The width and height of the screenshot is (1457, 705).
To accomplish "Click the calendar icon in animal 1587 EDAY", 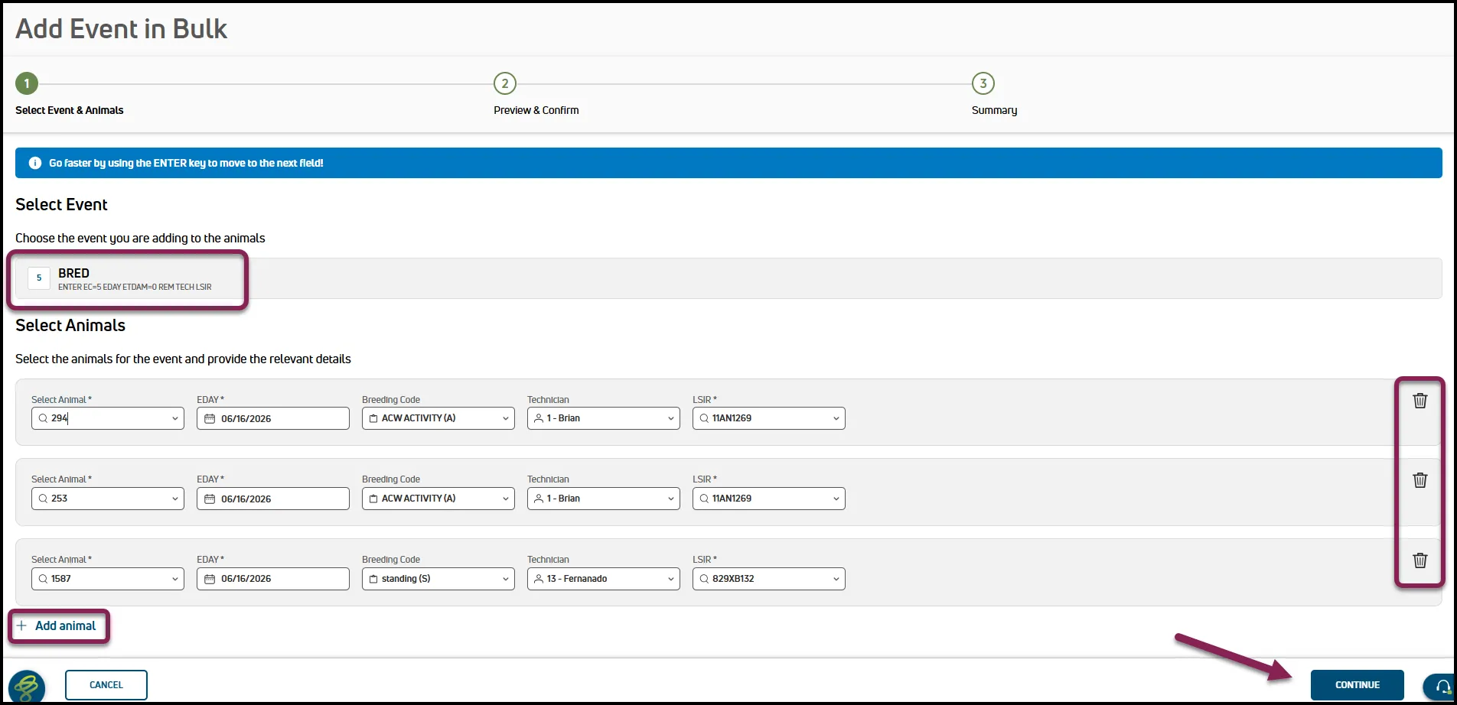I will pos(210,579).
